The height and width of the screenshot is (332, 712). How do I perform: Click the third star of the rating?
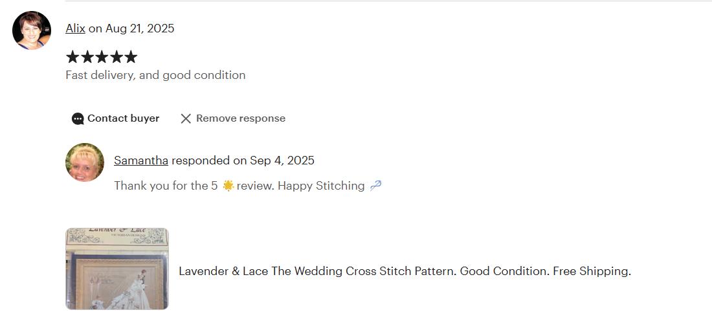coord(102,57)
